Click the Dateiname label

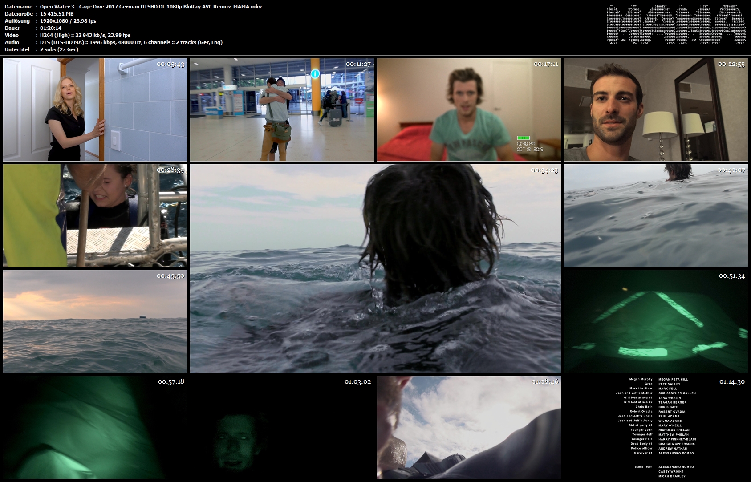(x=19, y=7)
